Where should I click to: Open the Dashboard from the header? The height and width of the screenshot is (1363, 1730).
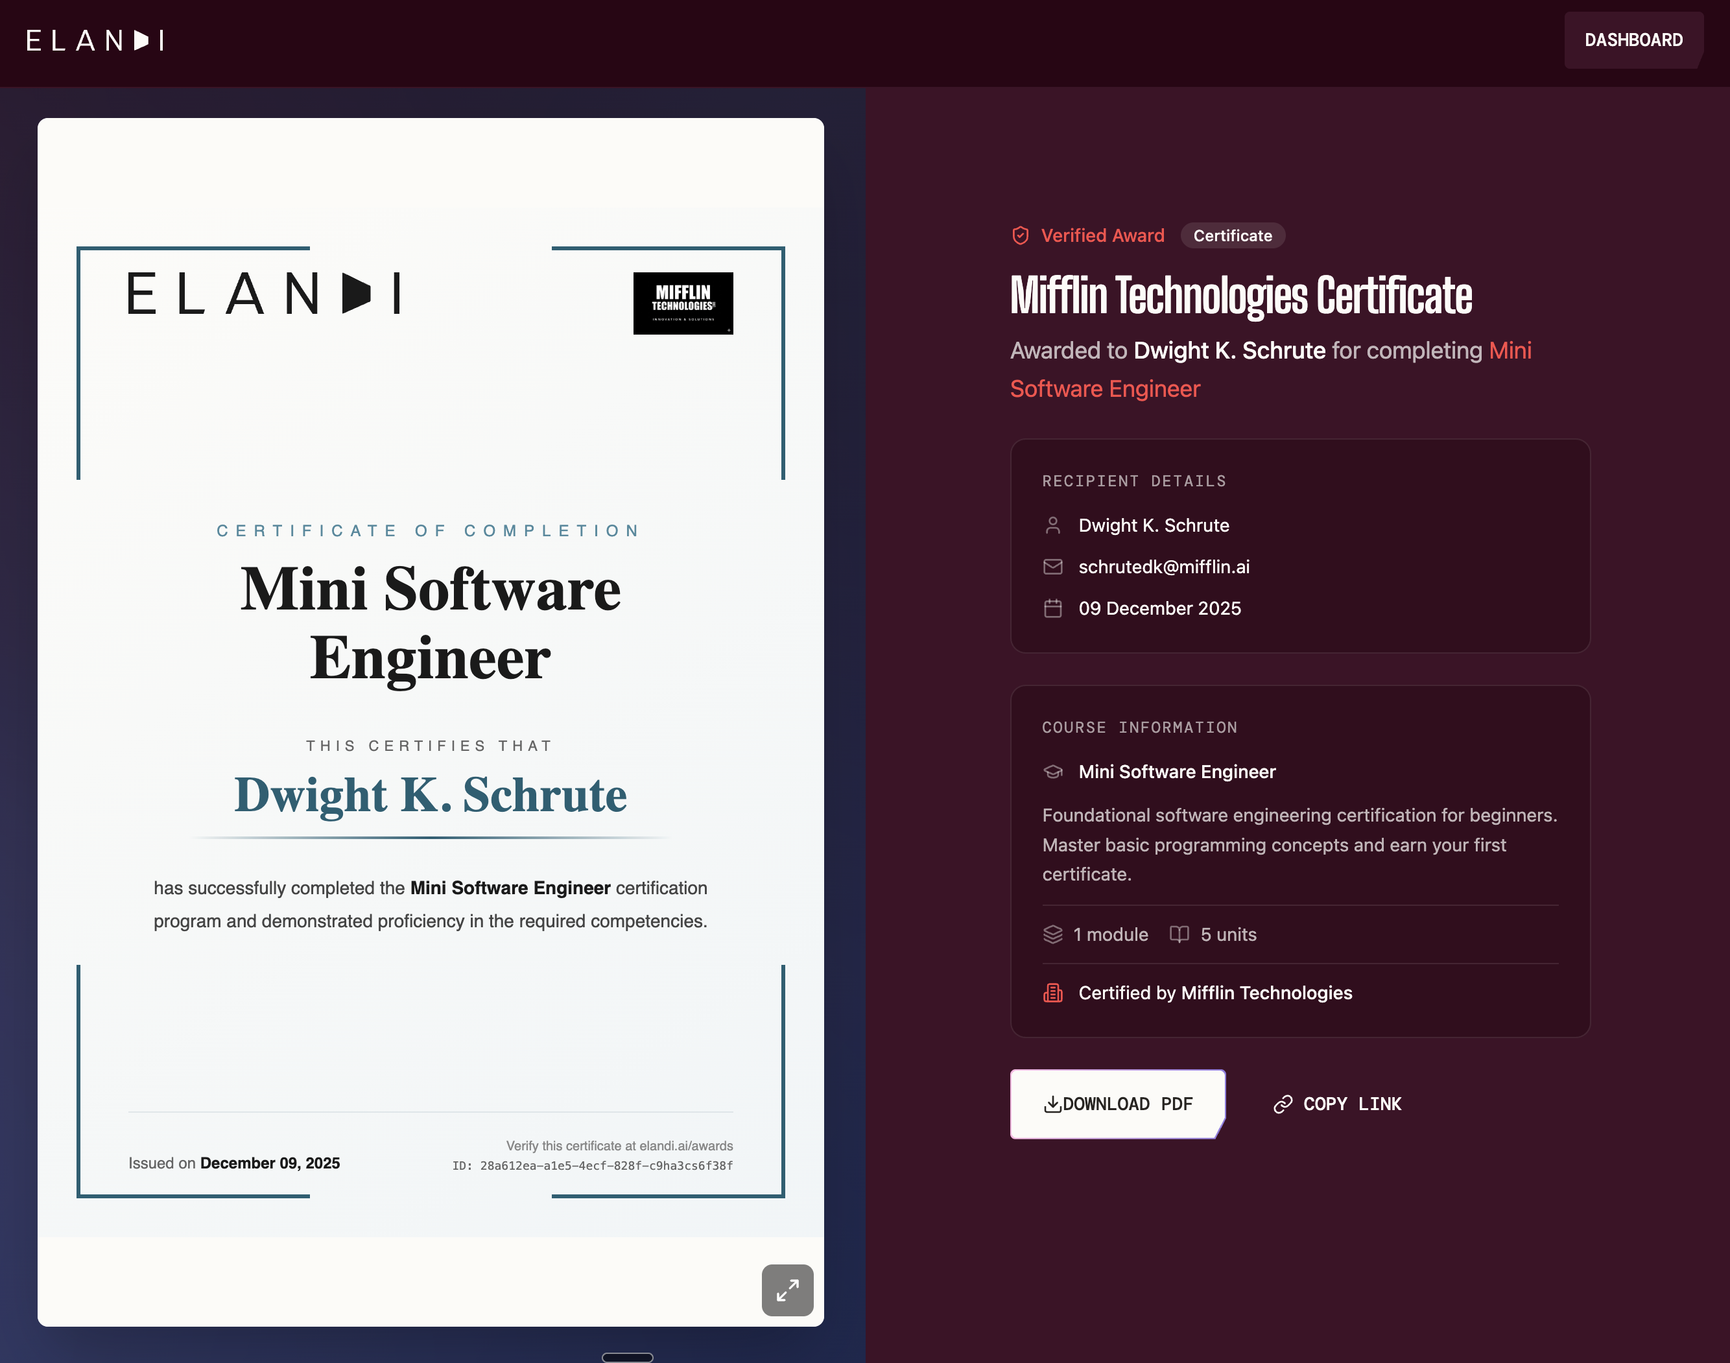tap(1633, 40)
